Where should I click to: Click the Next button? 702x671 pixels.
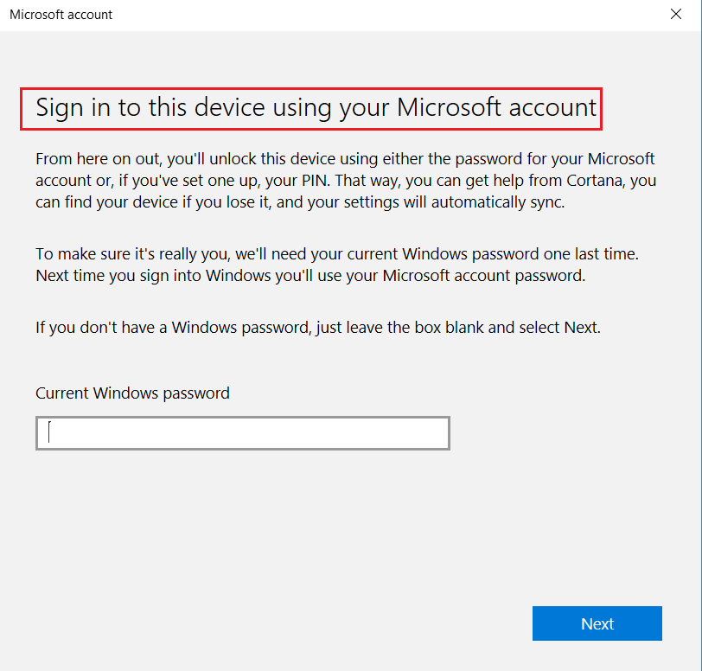[x=597, y=623]
